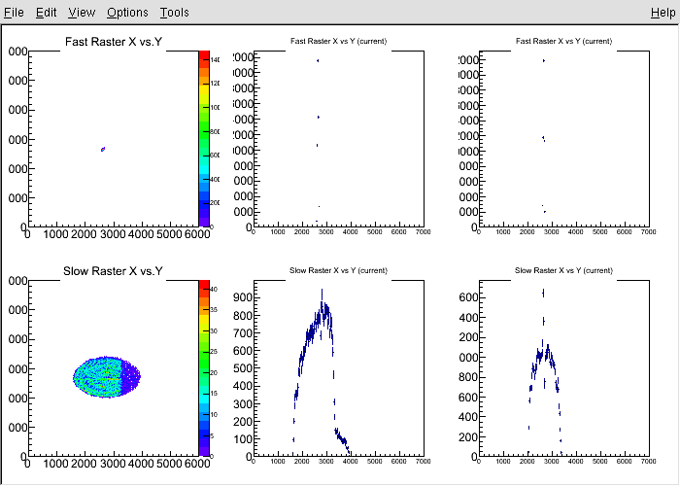Click the bottom-middle 'Slow Raster X vs Y (current)' title

point(338,271)
